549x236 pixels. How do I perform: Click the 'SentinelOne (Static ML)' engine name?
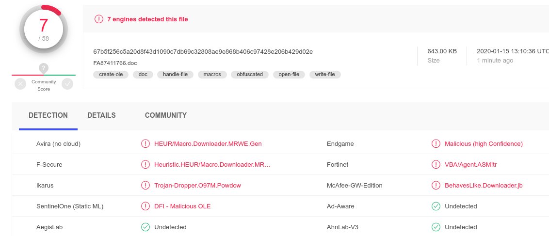[70, 206]
